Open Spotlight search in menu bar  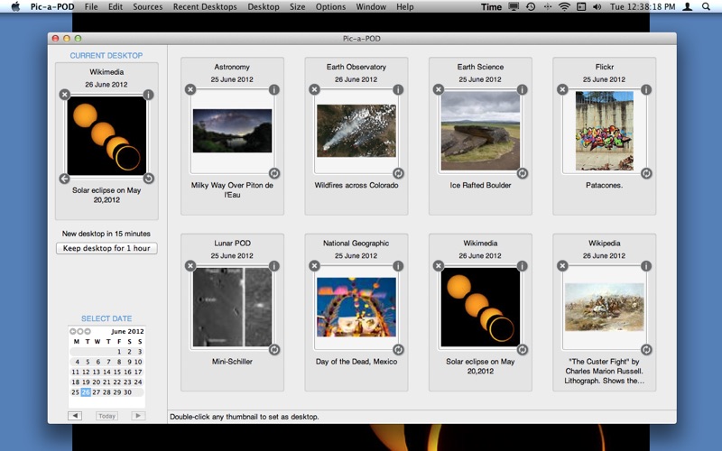click(x=705, y=6)
